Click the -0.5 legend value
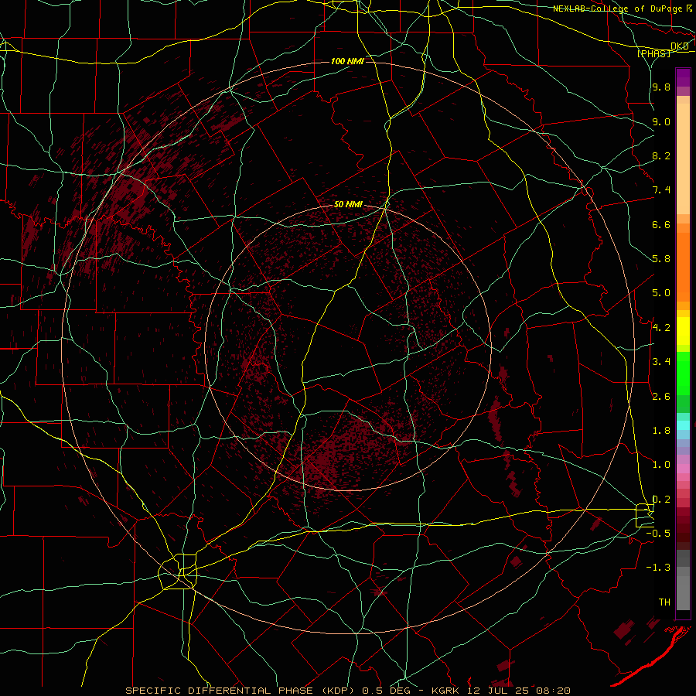Image resolution: width=696 pixels, height=696 pixels. tap(658, 534)
